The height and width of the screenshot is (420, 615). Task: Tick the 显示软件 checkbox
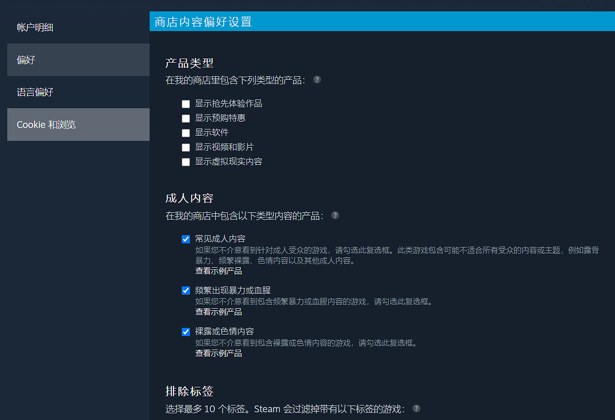click(186, 133)
